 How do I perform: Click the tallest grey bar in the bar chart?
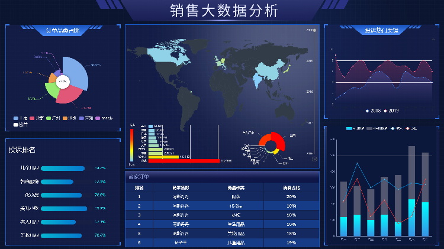[411, 173]
